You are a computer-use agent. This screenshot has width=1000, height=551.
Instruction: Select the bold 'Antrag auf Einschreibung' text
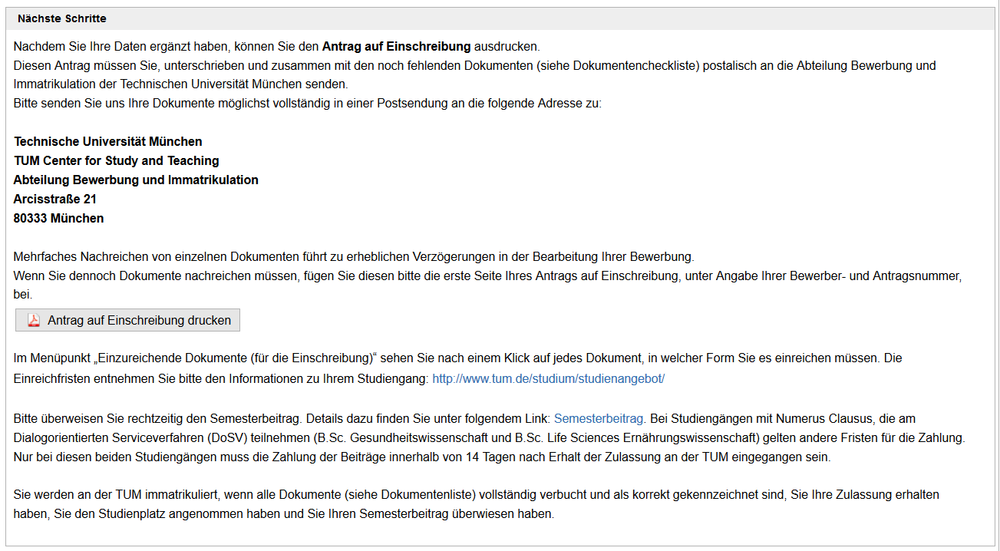(x=396, y=46)
